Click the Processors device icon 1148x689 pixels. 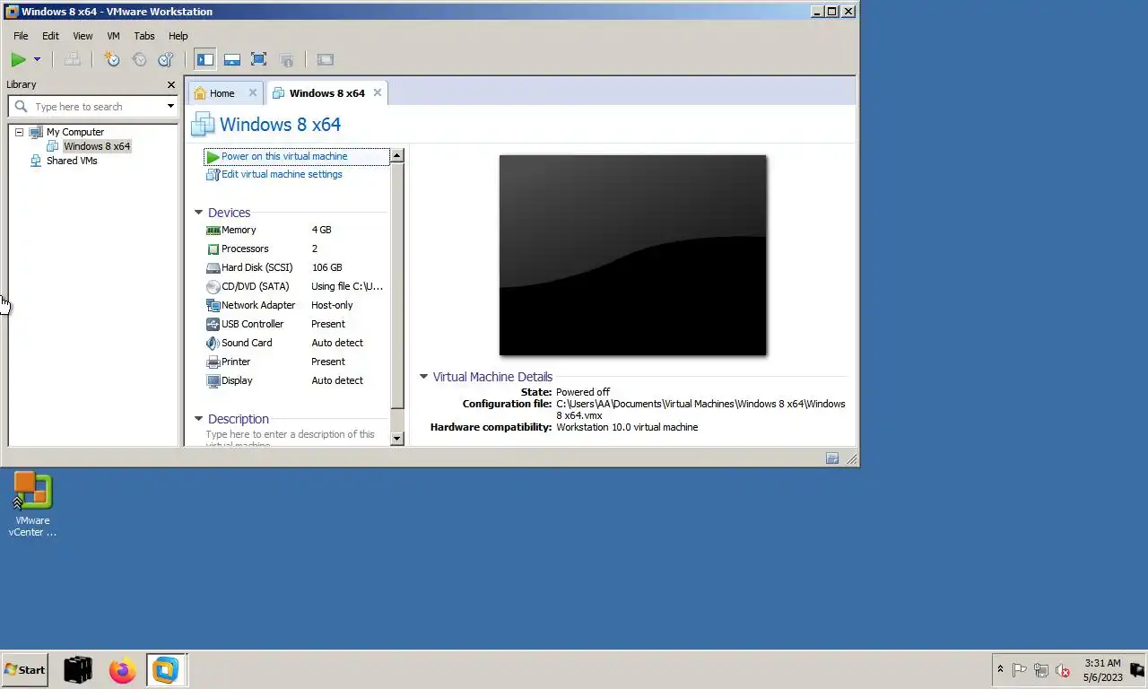(213, 249)
